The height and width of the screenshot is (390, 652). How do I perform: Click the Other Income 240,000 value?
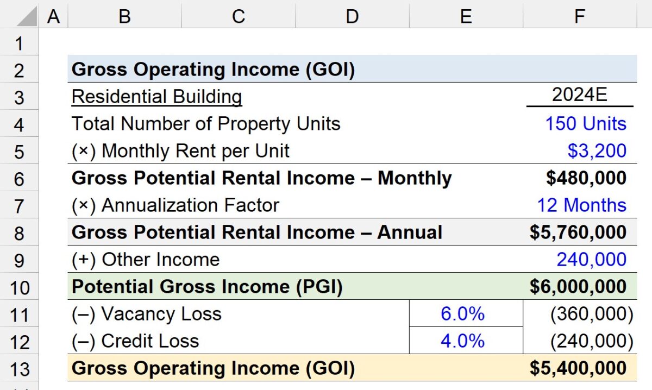click(x=579, y=260)
